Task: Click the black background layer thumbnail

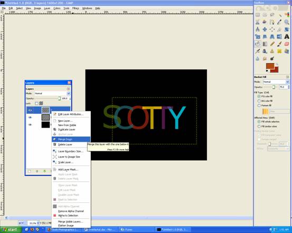Action: pyautogui.click(x=45, y=124)
